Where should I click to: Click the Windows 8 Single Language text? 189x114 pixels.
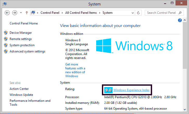(x=76, y=42)
